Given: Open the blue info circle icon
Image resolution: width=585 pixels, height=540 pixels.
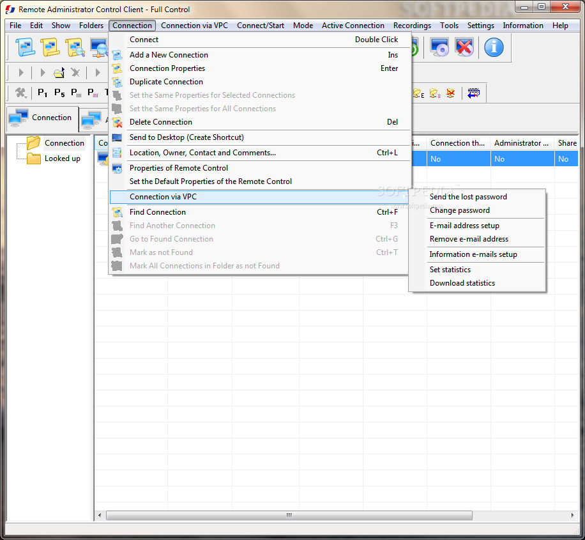Looking at the screenshot, I should (x=494, y=47).
